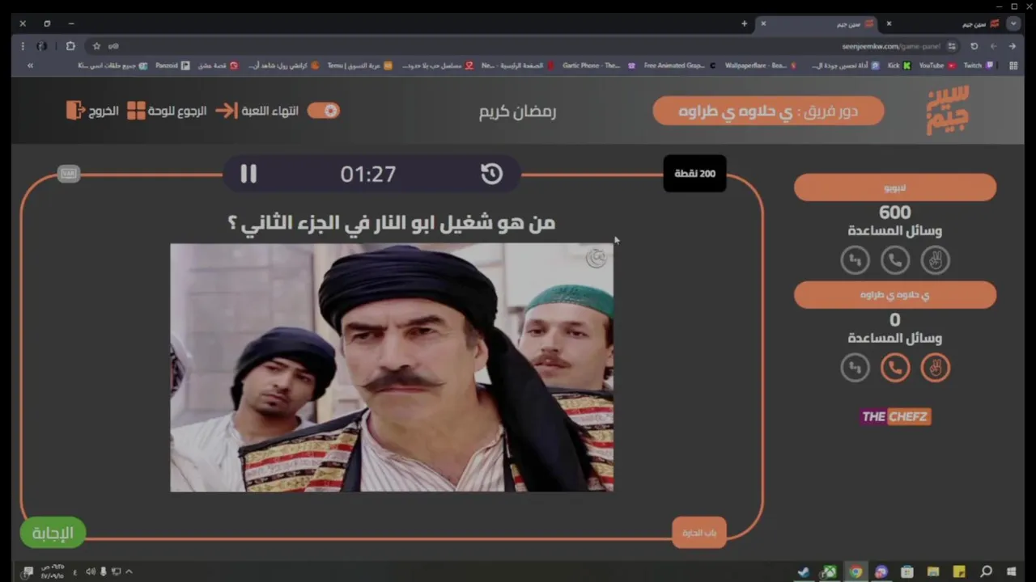Open File Explorer from the taskbar
This screenshot has width=1036, height=582.
pyautogui.click(x=933, y=571)
